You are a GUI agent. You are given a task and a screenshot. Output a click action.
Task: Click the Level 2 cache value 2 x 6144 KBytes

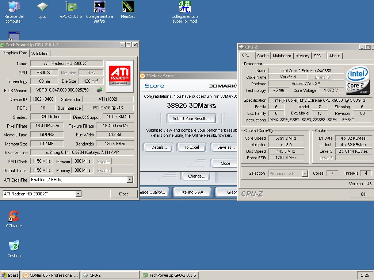coord(353,151)
